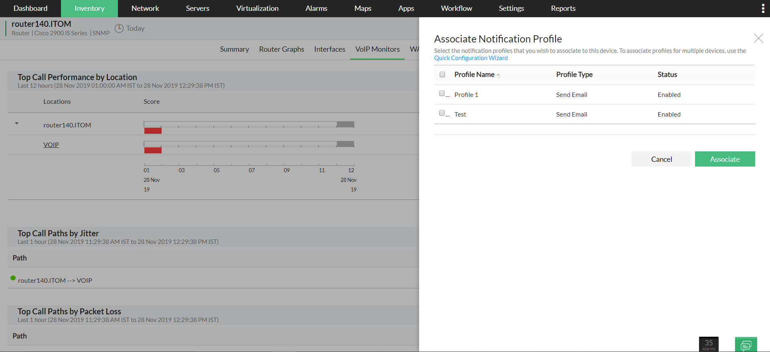This screenshot has width=770, height=352.
Task: Open the vertical three-dot menu
Action: pyautogui.click(x=763, y=8)
